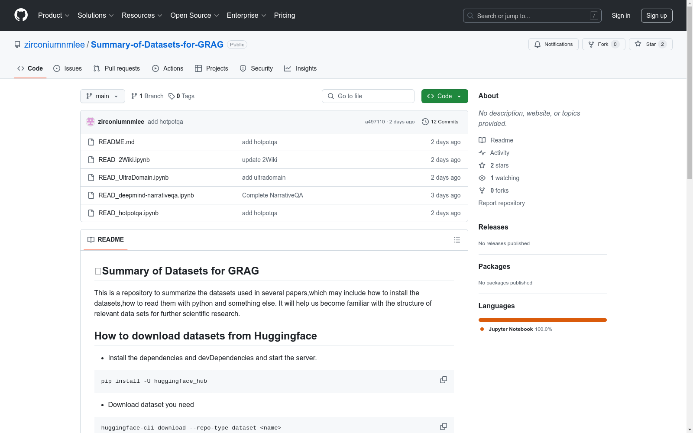Click the Jupyter Notebook language bar

pos(543,320)
